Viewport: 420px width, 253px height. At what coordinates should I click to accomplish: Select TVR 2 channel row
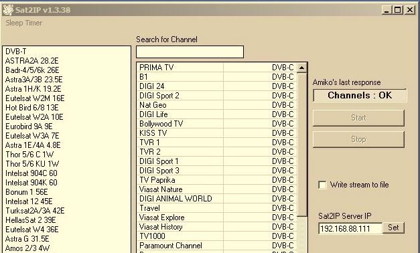pos(217,151)
